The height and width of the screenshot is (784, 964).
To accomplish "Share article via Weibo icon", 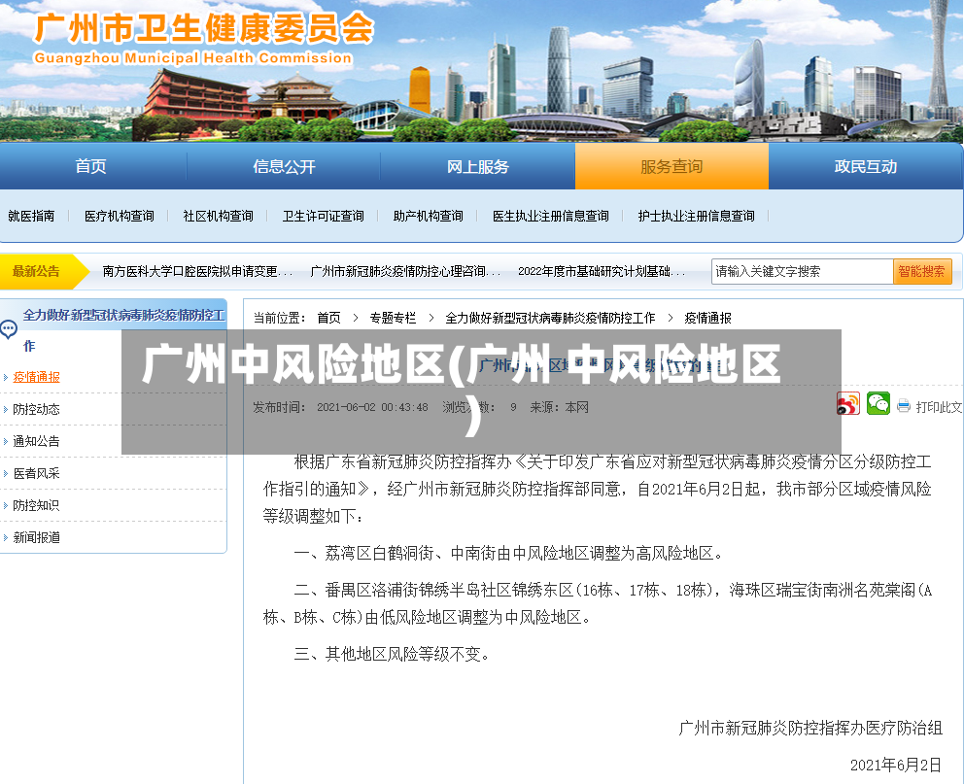I will point(847,404).
